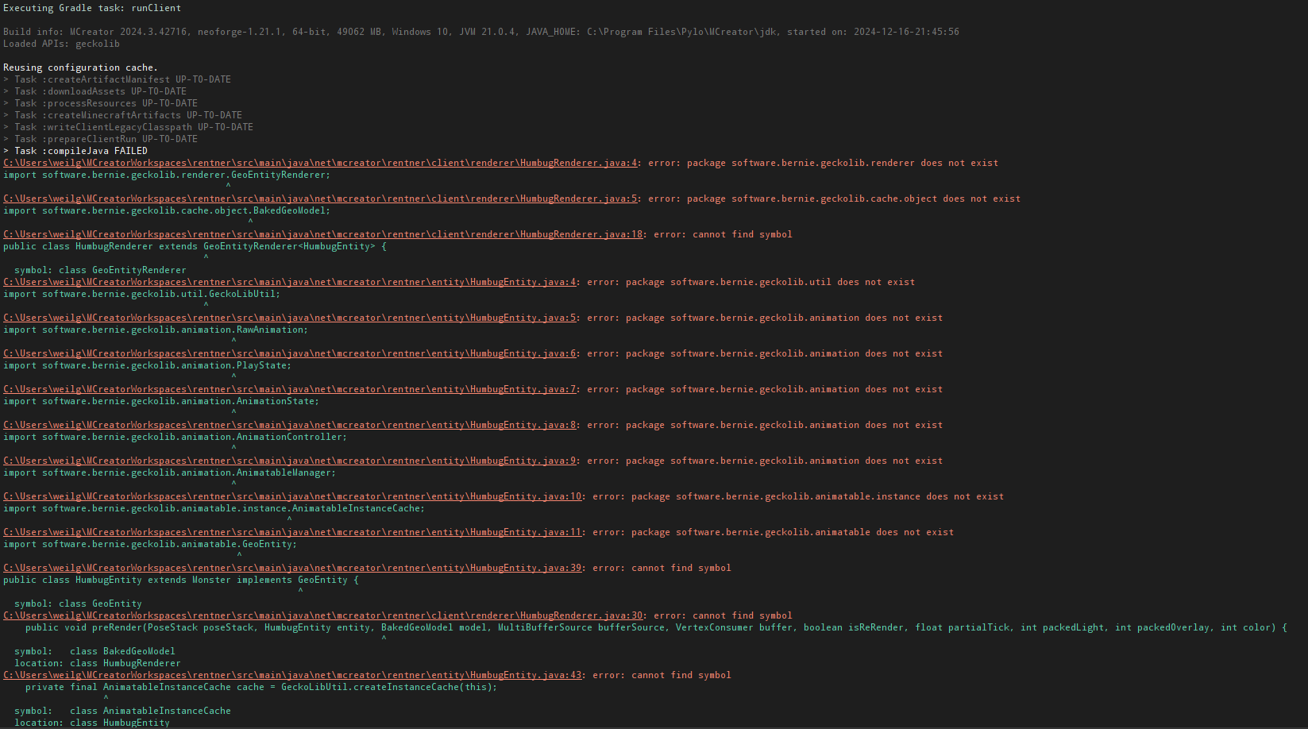This screenshot has height=729, width=1308.
Task: Select the 'symbol: class GeoEntity' line
Action: click(x=78, y=604)
